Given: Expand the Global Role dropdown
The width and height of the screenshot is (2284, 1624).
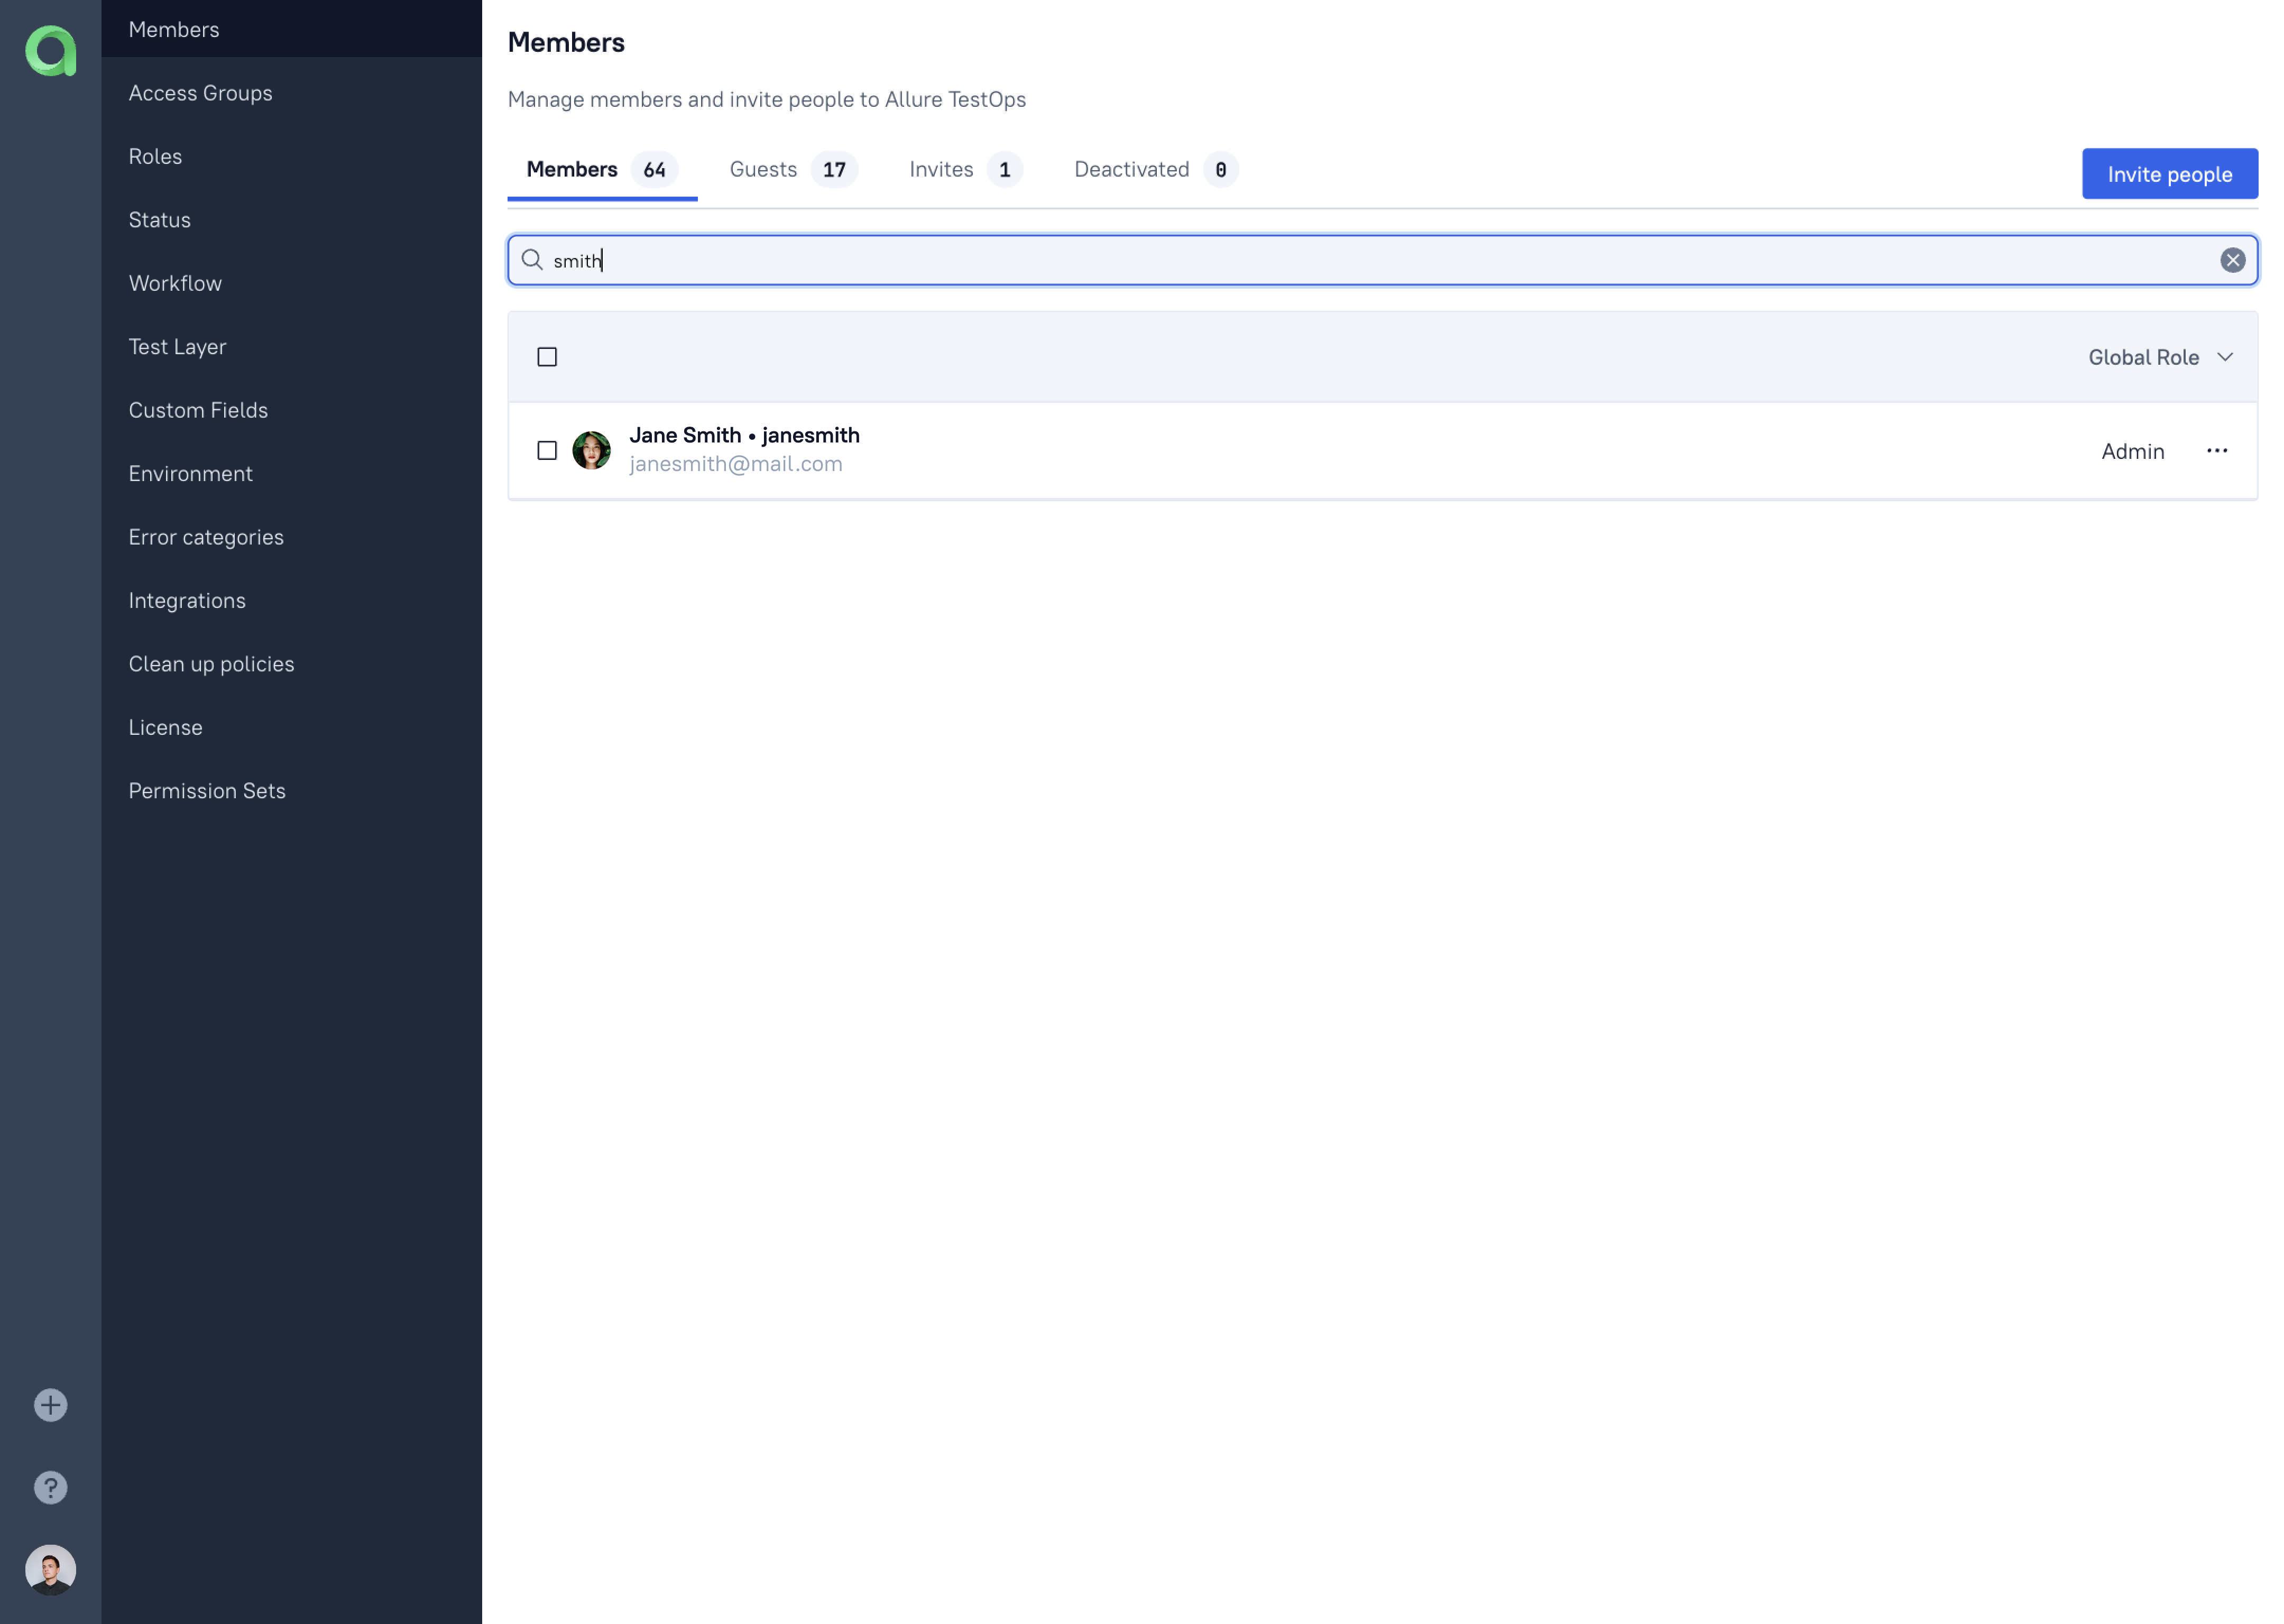Looking at the screenshot, I should pos(2160,357).
